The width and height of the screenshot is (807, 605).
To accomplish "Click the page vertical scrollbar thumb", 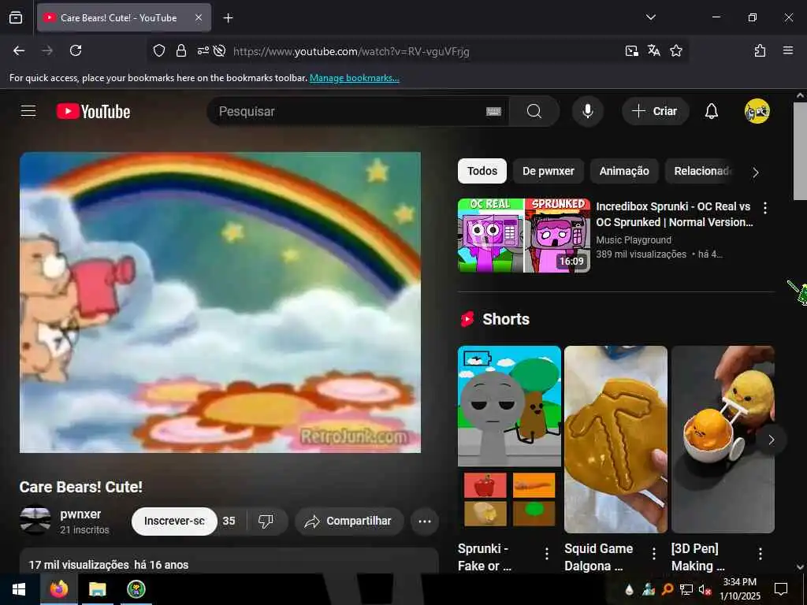I will [800, 150].
